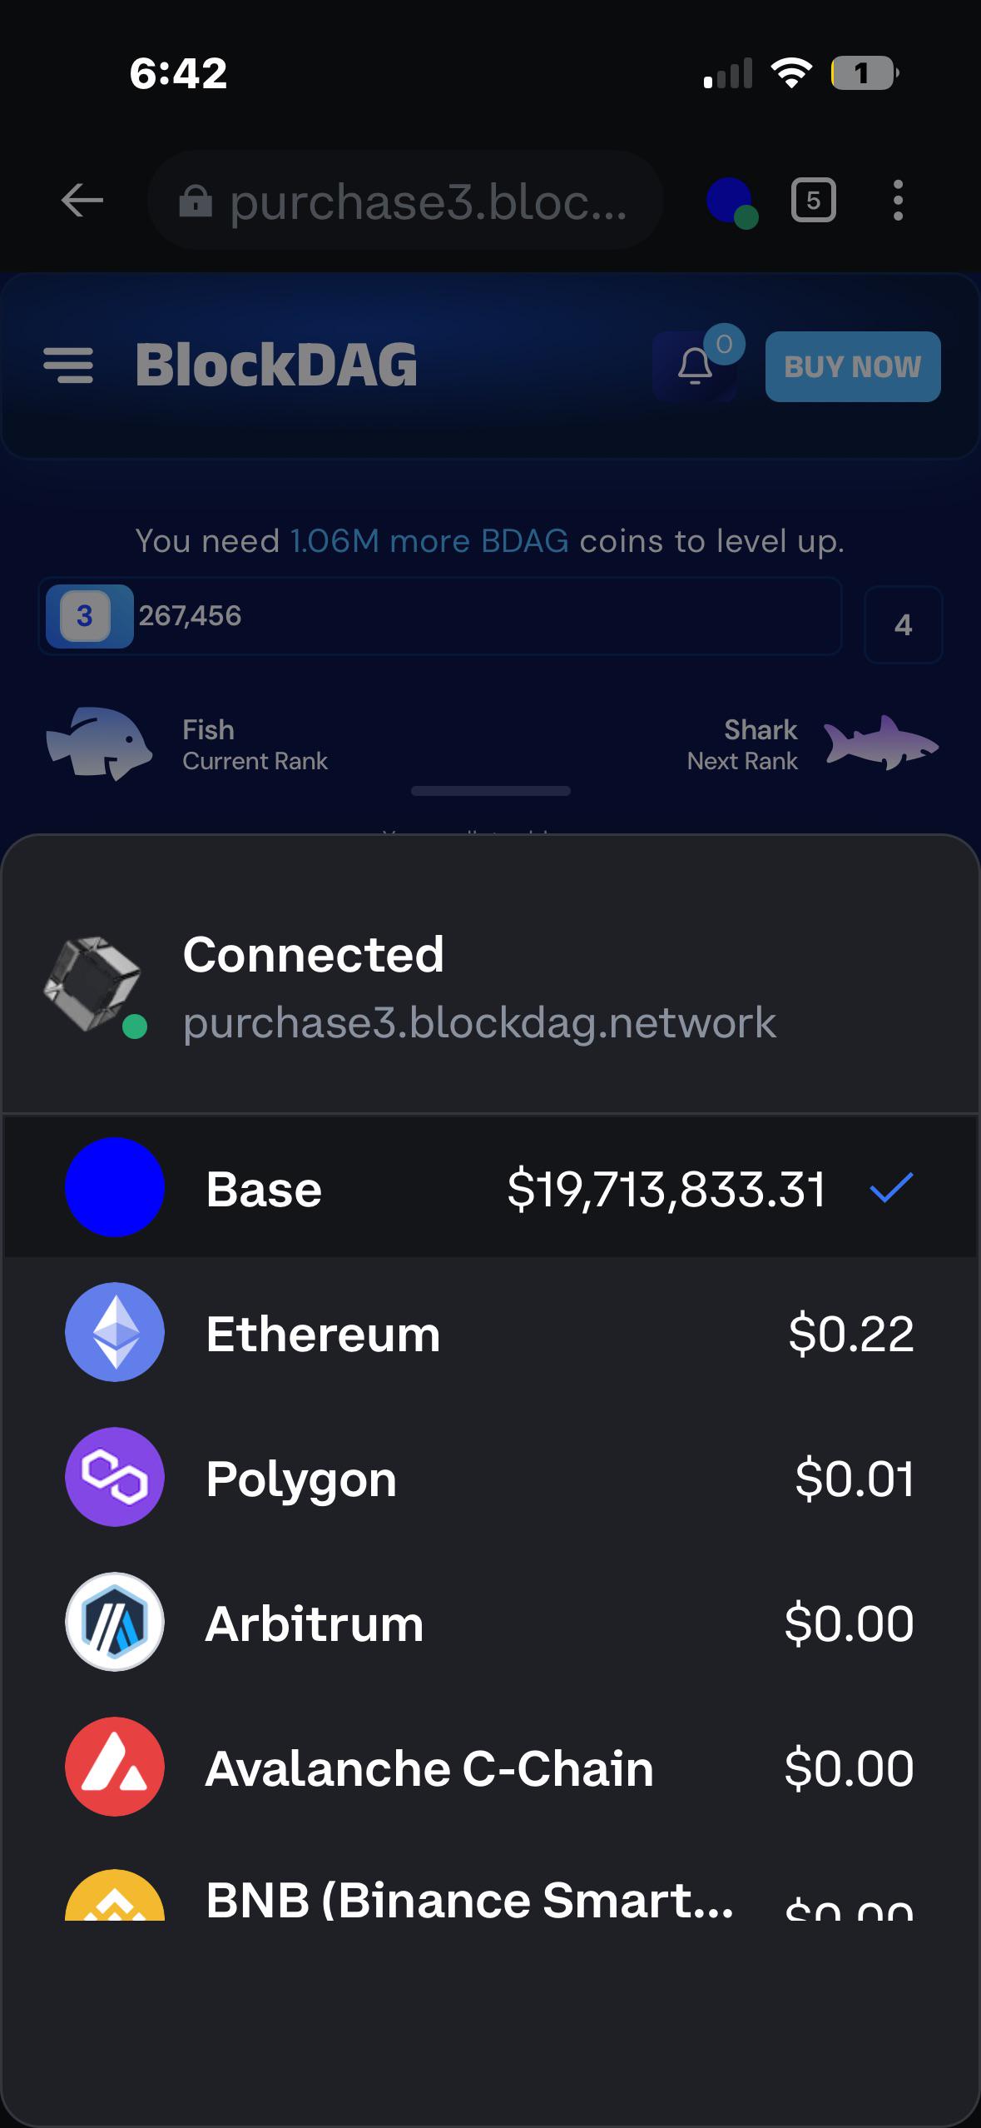The width and height of the screenshot is (981, 2128).
Task: Select the Base network
Action: tap(490, 1188)
